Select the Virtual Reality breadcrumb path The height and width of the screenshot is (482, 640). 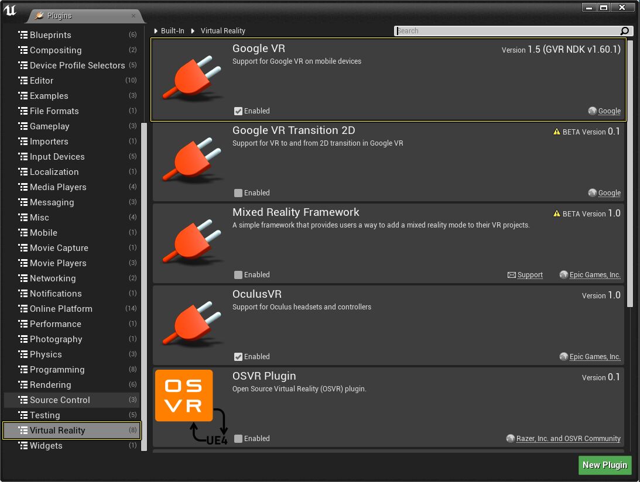[223, 31]
